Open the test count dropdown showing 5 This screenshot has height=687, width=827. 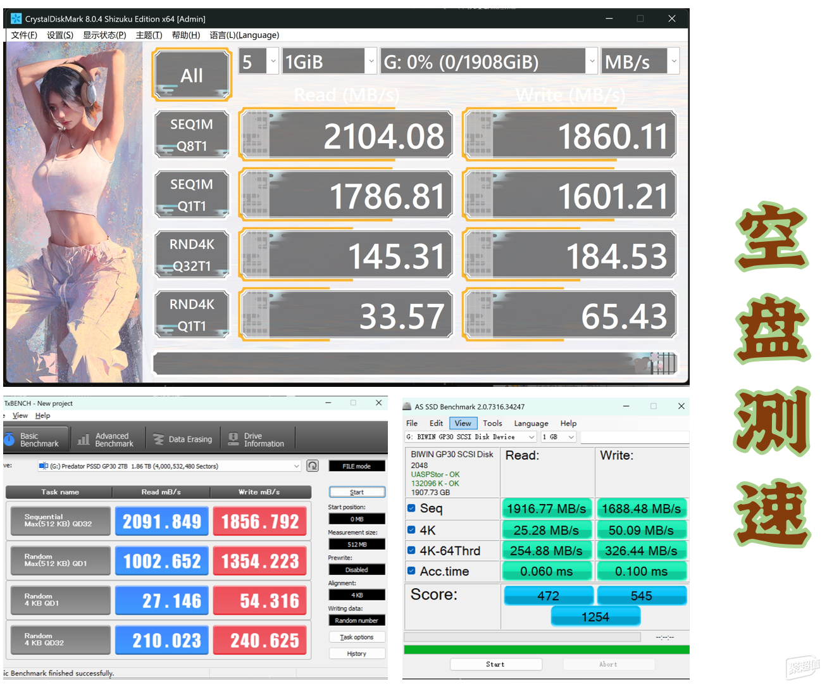[x=259, y=61]
